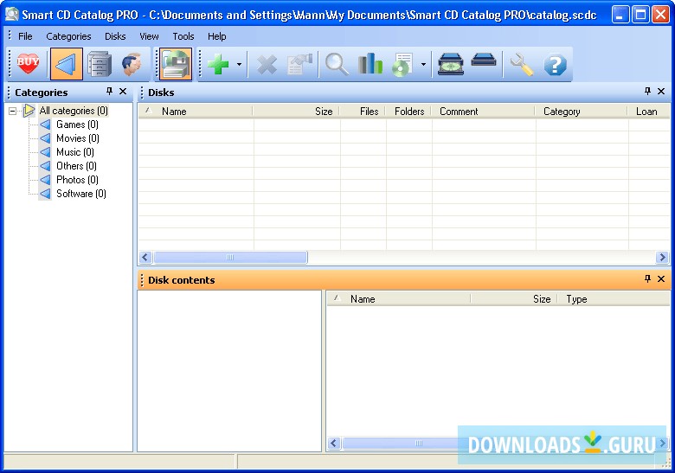This screenshot has width=675, height=473.
Task: Close the Disks panel
Action: click(661, 91)
